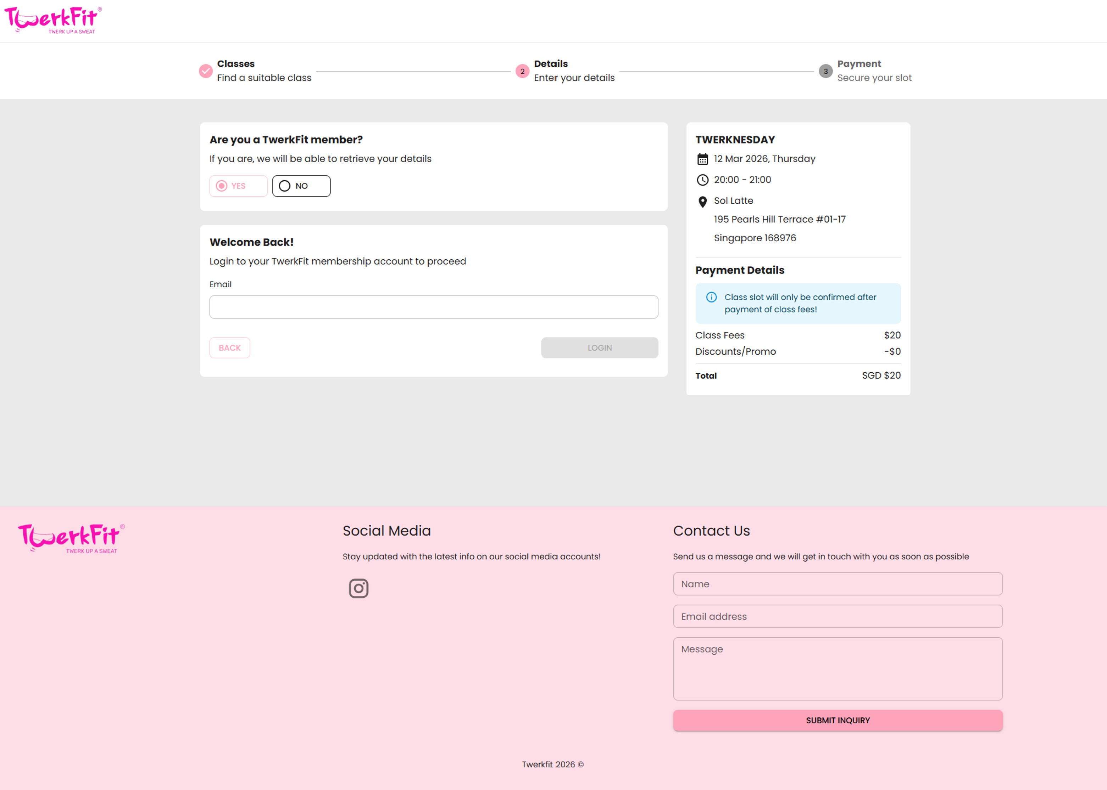Viewport: 1107px width, 790px height.
Task: Go to the Payment step label
Action: 859,64
